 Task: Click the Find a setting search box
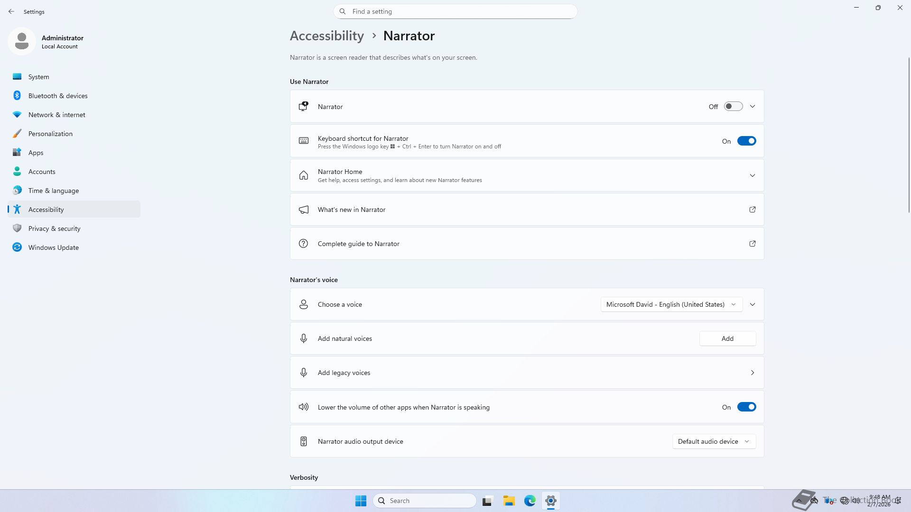(455, 11)
